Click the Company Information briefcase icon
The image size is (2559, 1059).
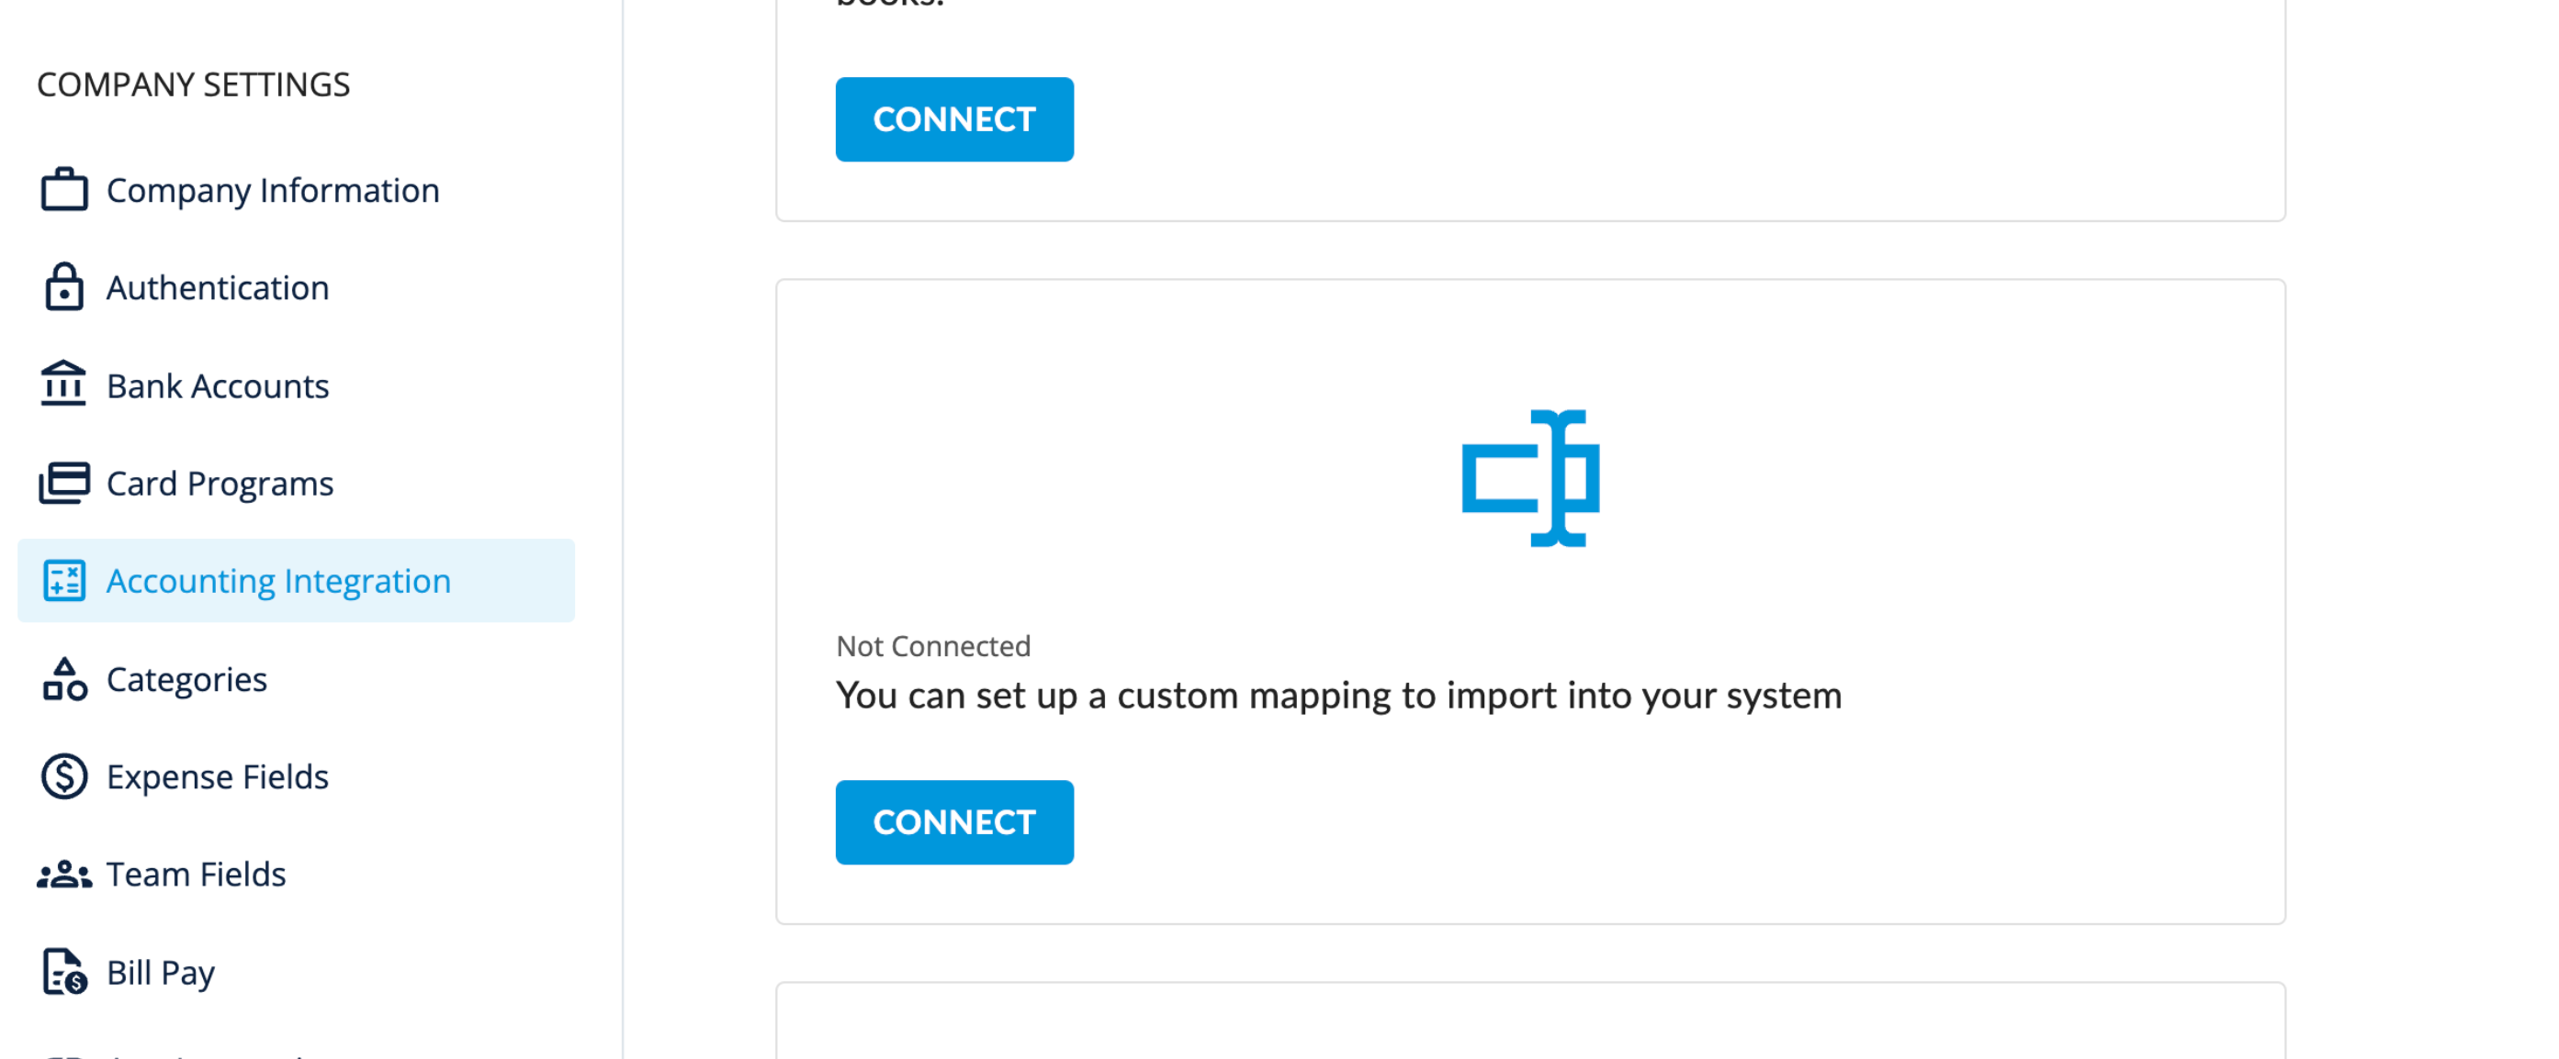pyautogui.click(x=64, y=190)
